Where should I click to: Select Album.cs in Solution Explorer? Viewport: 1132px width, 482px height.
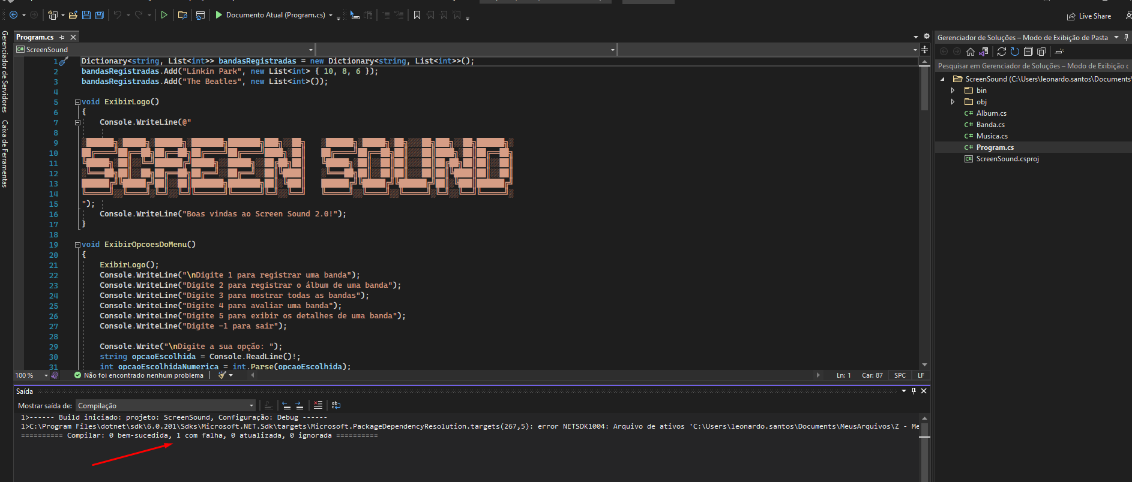[x=991, y=113]
